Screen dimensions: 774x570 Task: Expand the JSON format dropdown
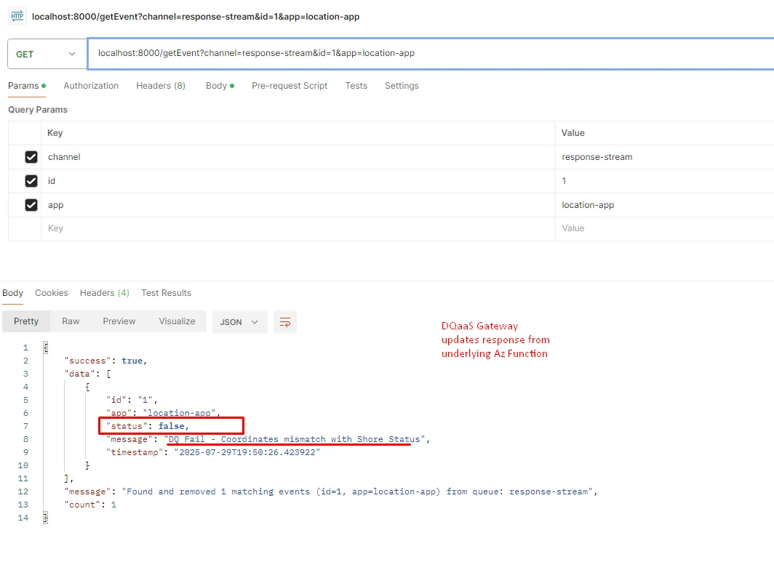[239, 322]
